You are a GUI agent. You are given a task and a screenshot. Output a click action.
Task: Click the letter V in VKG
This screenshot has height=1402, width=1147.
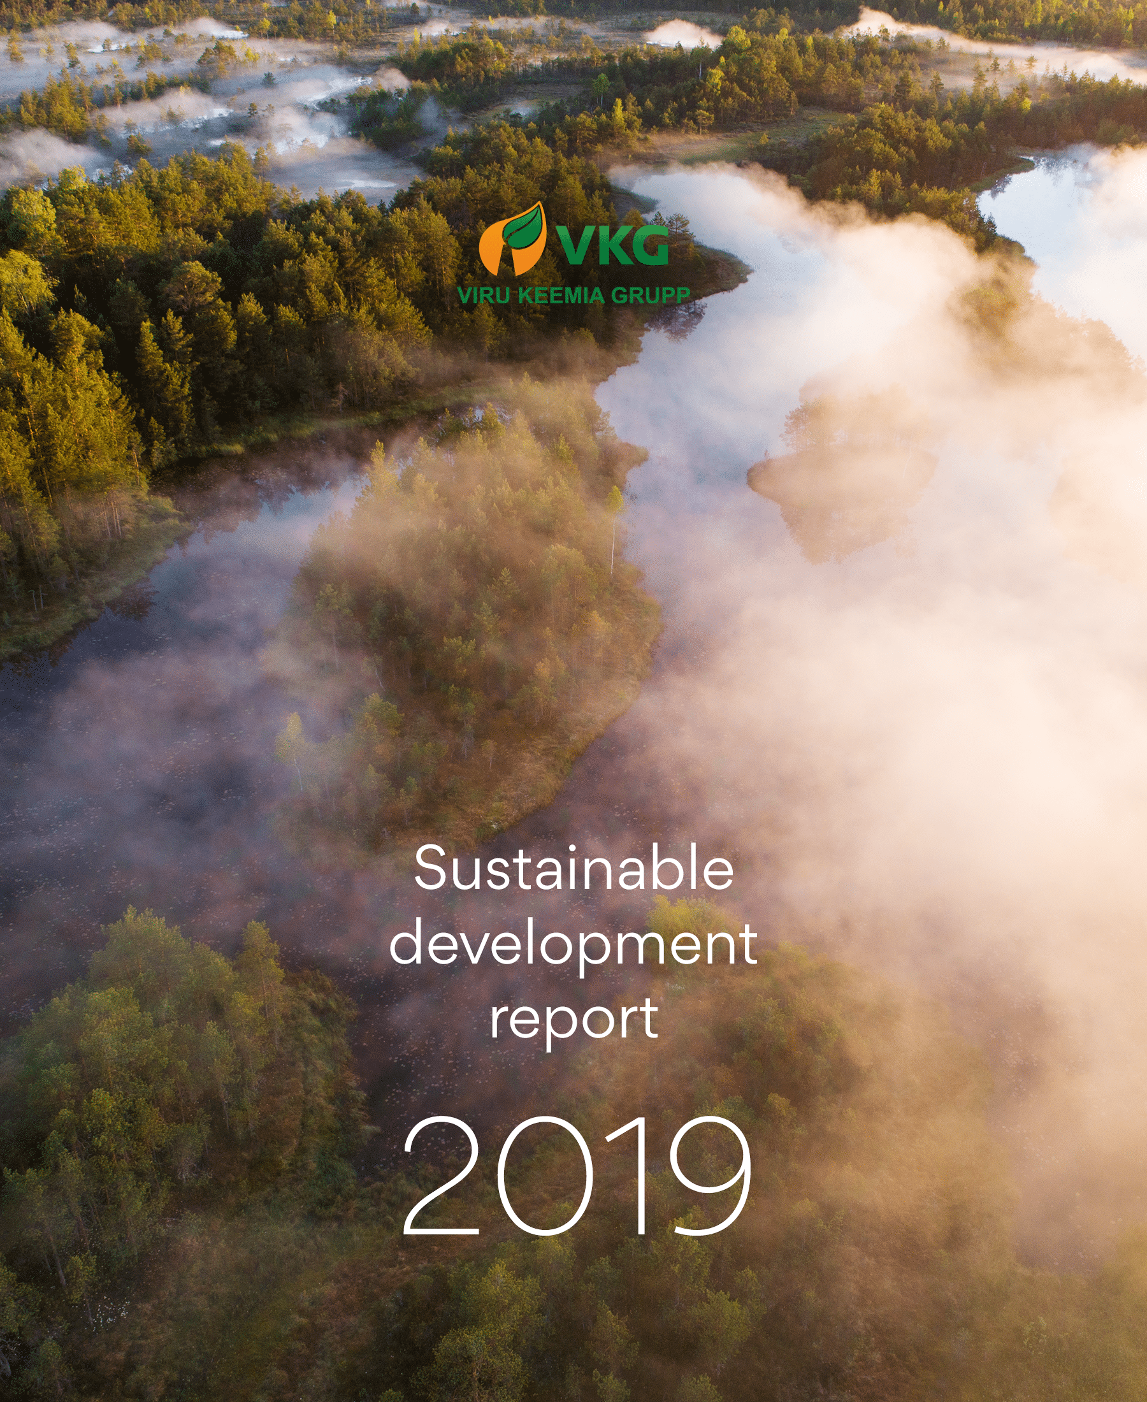pos(573,246)
